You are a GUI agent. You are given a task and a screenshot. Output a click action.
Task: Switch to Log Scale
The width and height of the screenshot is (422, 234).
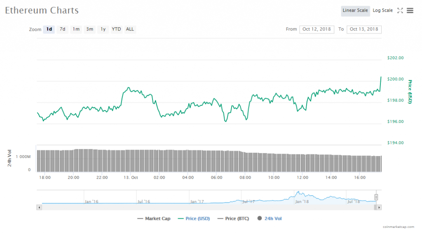tap(383, 11)
